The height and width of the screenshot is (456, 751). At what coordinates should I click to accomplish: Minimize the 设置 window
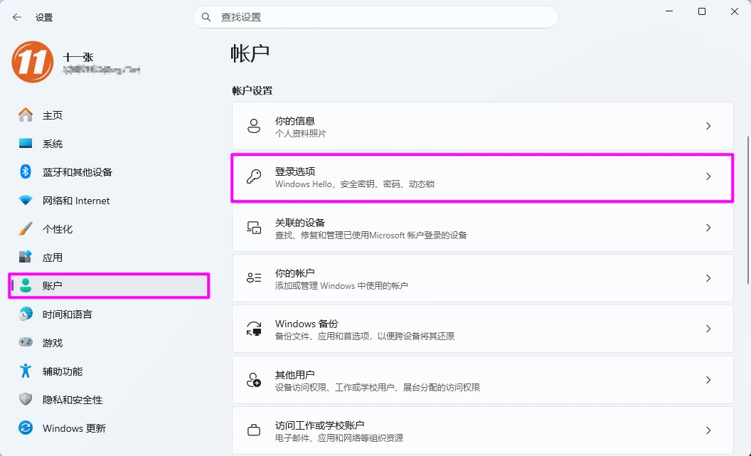point(670,11)
